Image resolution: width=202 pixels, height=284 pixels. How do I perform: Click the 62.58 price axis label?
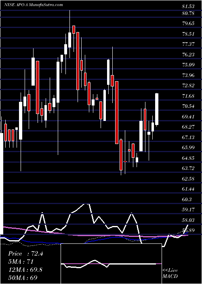tap(189, 179)
